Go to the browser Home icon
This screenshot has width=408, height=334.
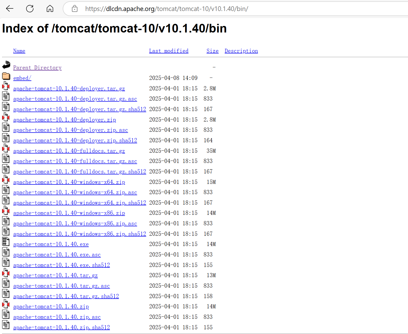(x=50, y=9)
